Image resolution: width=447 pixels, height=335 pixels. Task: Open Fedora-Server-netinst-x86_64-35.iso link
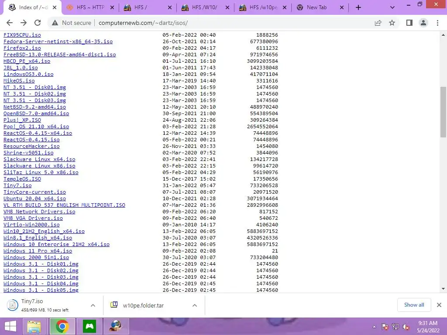[x=58, y=41]
